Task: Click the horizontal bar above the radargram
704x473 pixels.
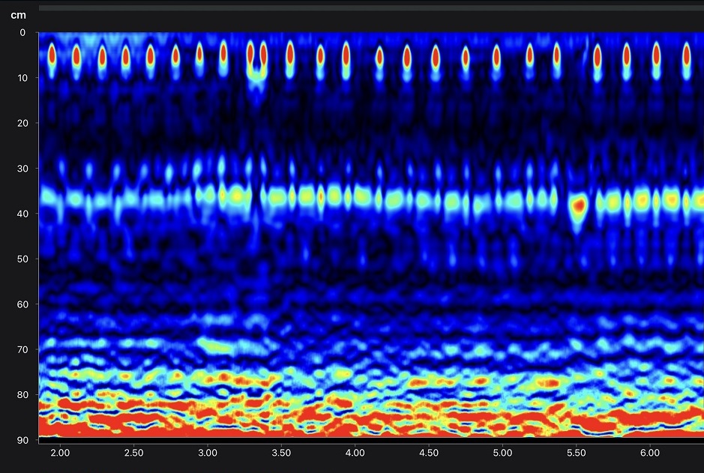Action: tap(370, 8)
